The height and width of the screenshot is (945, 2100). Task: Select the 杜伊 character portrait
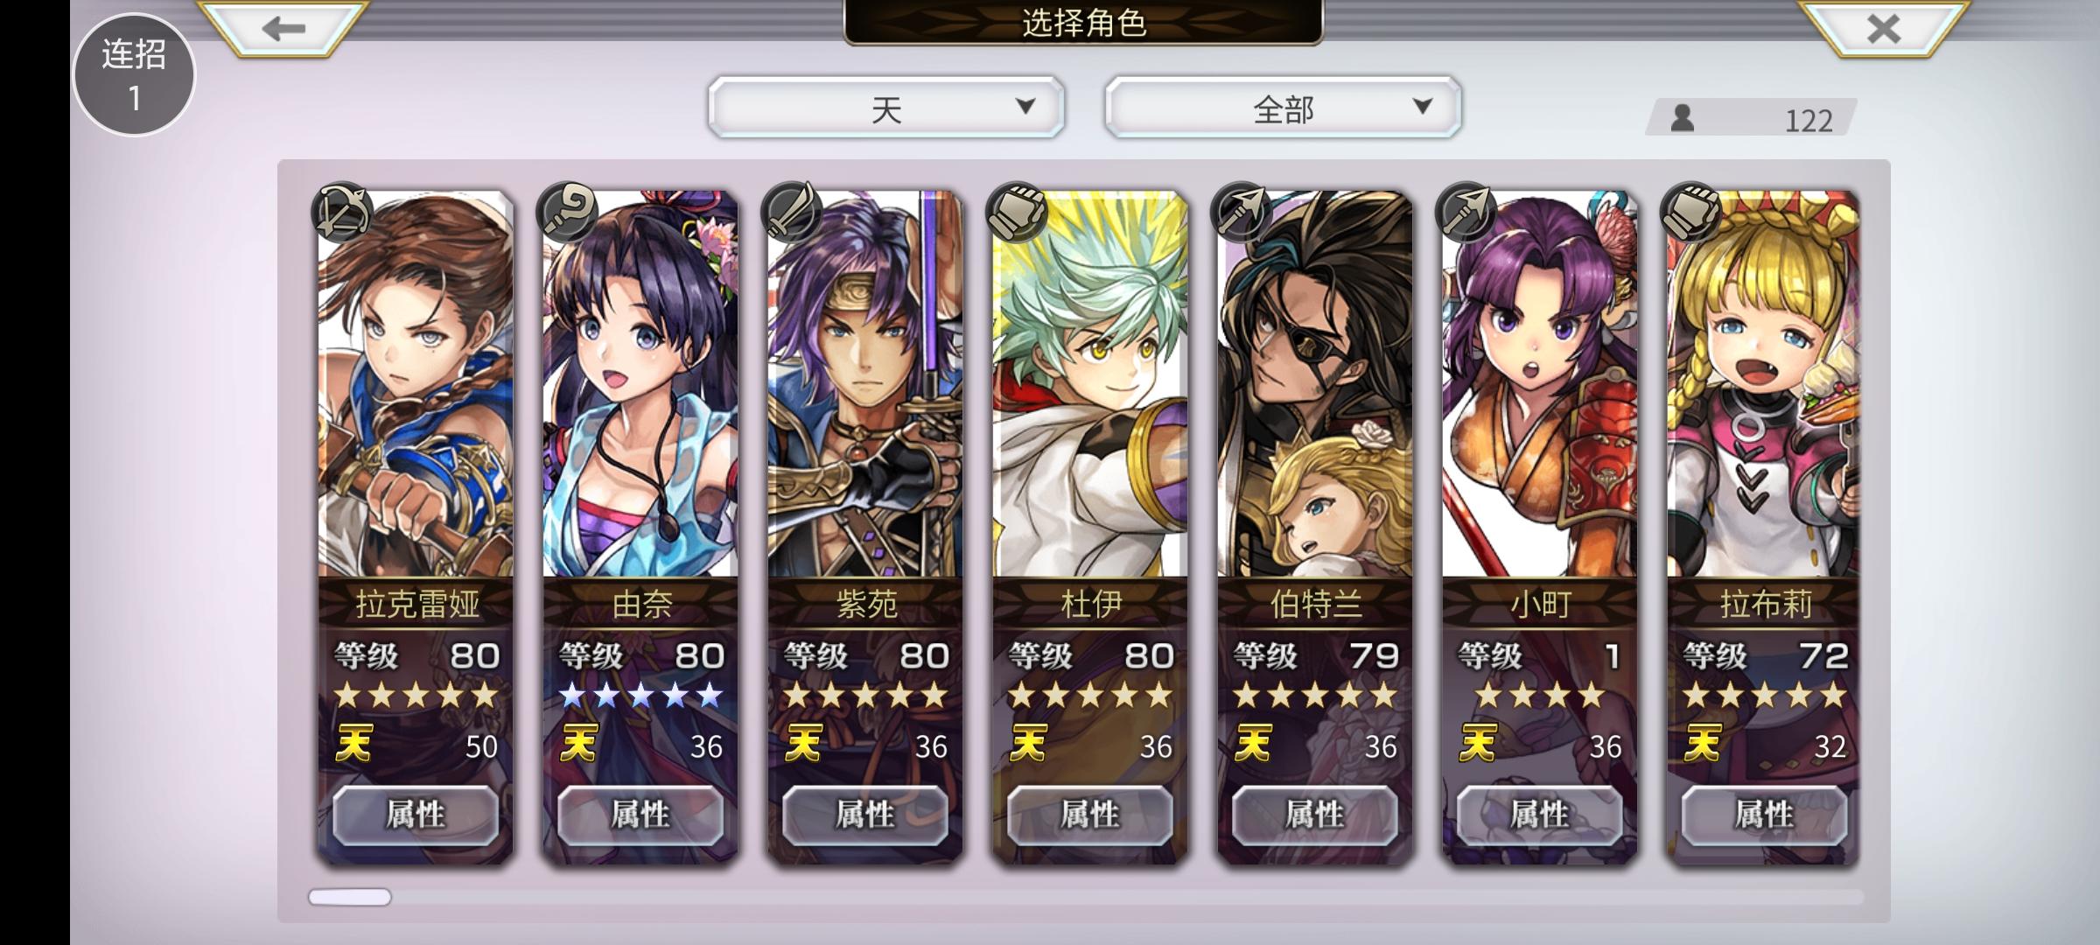tap(1090, 385)
